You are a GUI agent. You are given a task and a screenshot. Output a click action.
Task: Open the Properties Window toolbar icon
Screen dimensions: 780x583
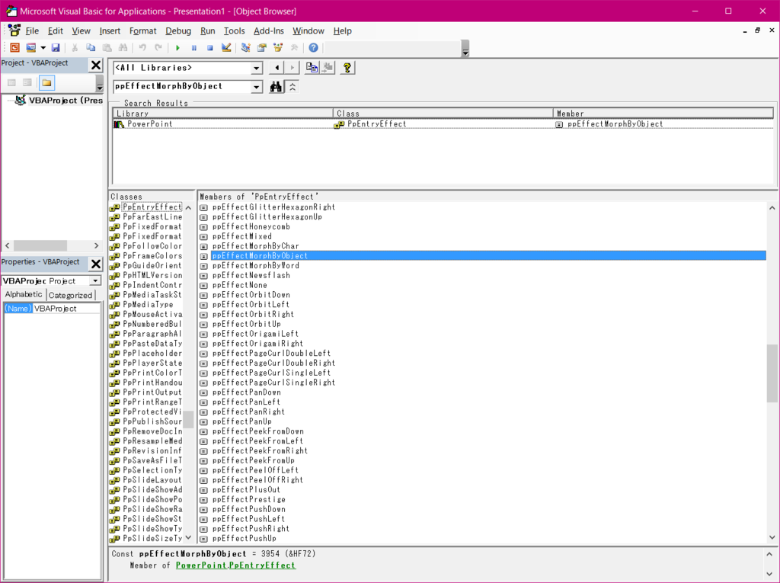click(262, 48)
